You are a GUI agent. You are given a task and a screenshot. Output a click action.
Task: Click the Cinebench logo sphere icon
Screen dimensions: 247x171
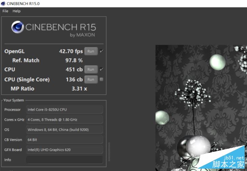[x=18, y=27]
